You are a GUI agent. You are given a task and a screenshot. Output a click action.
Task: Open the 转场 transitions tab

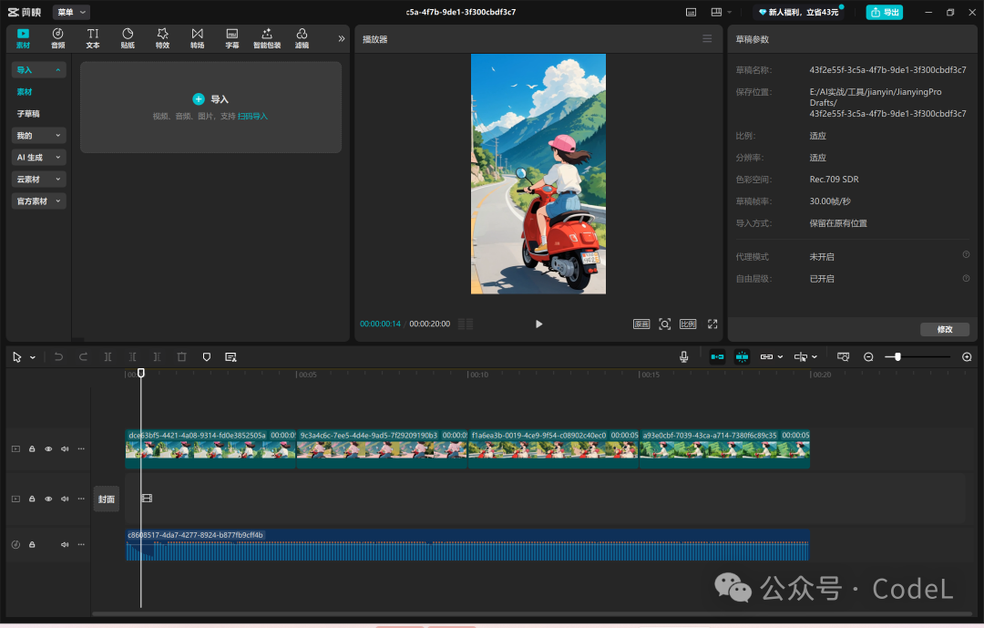[197, 38]
